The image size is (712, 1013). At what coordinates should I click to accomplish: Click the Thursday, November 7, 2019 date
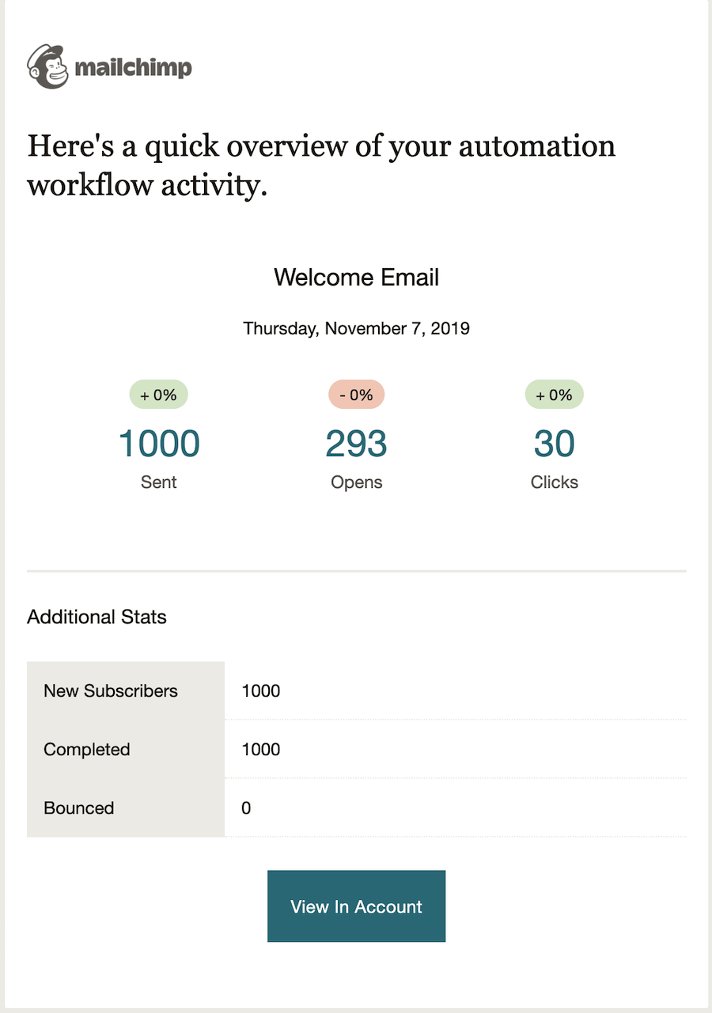pos(356,328)
